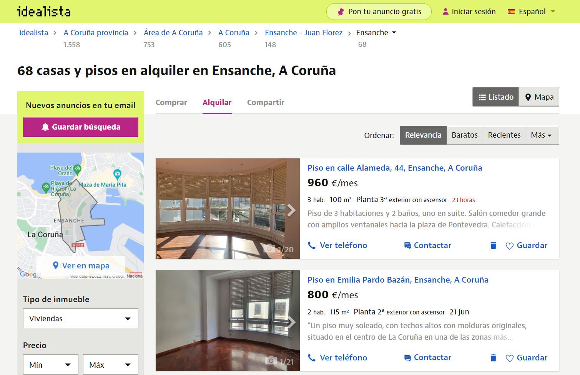This screenshot has height=375, width=580.
Task: Show next photo of Emilia Pardo Bazán listing
Action: [291, 322]
